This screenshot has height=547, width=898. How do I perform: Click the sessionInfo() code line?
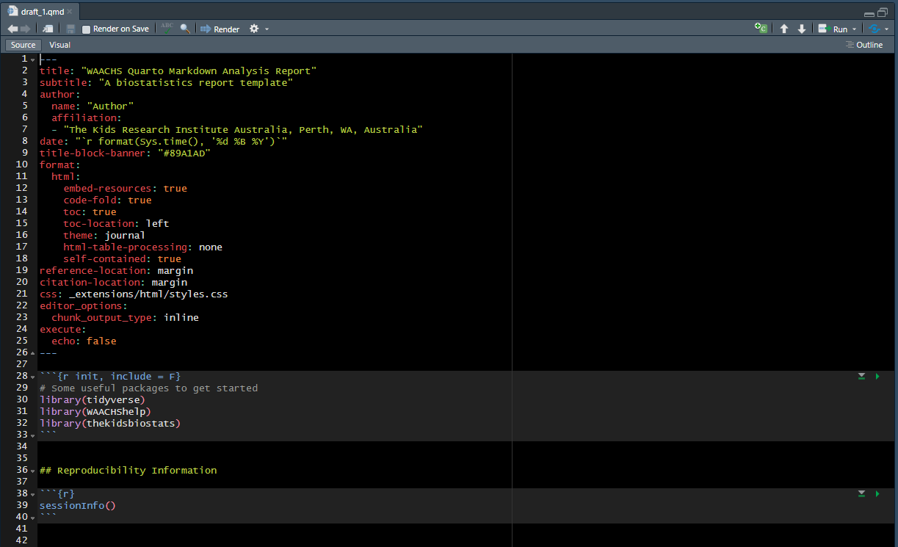pos(78,505)
